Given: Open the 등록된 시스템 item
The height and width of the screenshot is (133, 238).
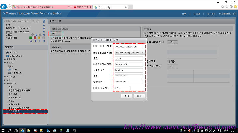Looking at the screenshot, I should [x=15, y=97].
